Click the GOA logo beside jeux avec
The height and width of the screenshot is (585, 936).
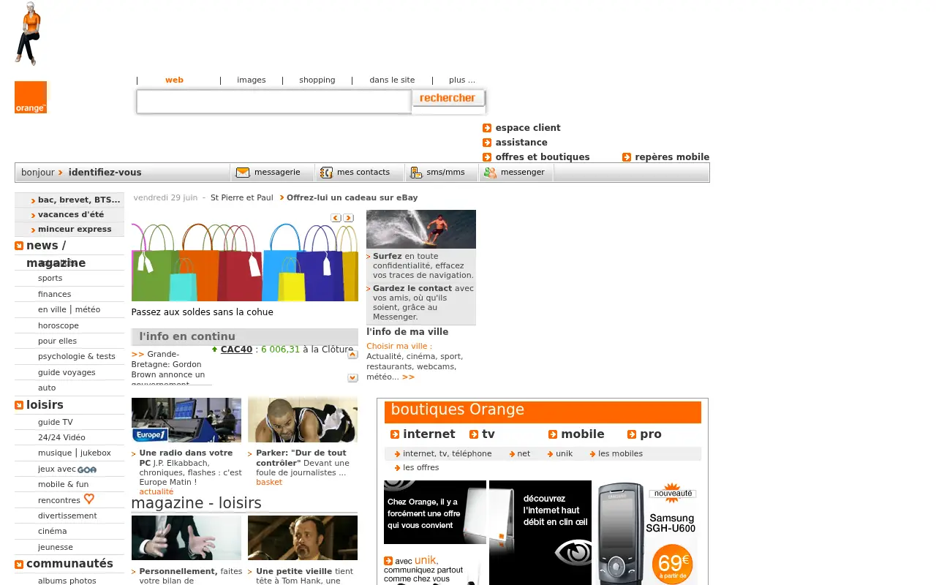tap(87, 469)
